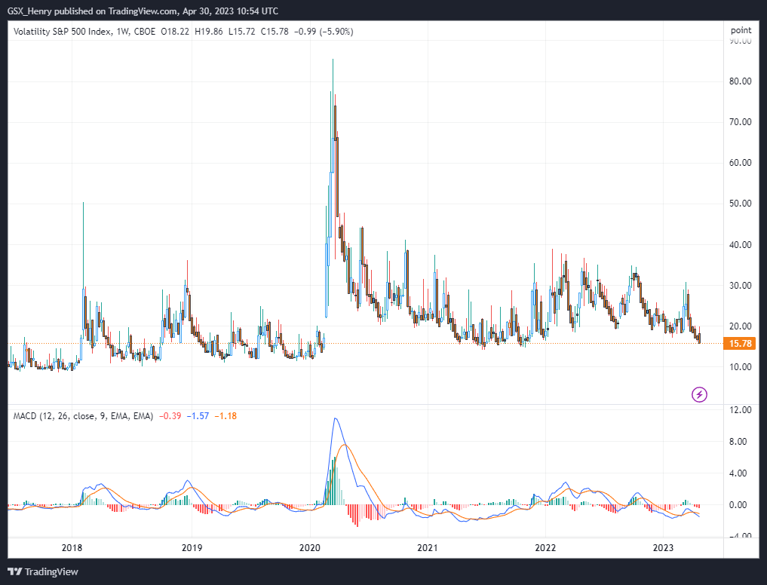
Task: Click the low value L15.72
Action: tap(241, 32)
